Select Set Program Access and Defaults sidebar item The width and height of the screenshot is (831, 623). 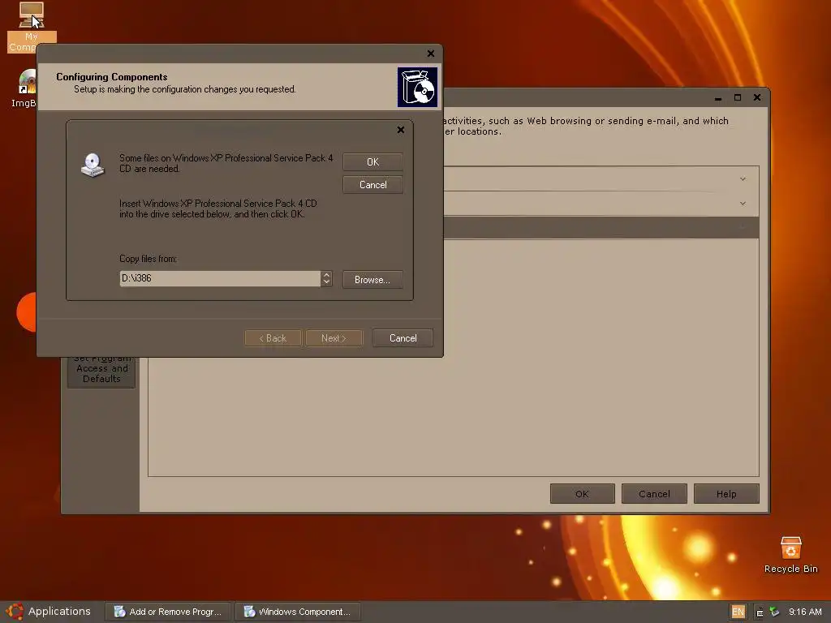coord(101,372)
